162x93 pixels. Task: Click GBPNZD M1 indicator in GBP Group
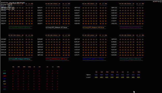(46, 47)
